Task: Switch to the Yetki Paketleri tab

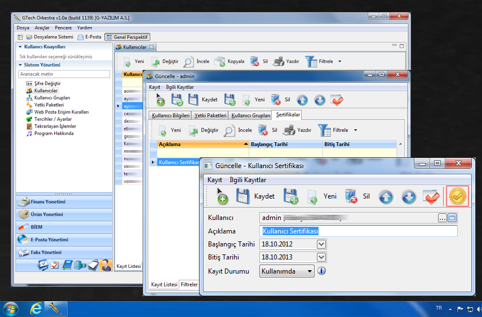Action: [x=210, y=115]
